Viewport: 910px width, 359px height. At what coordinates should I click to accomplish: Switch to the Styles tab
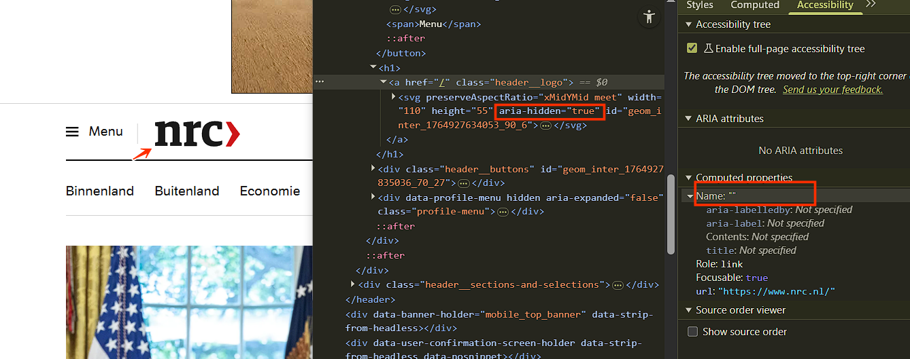pos(699,5)
